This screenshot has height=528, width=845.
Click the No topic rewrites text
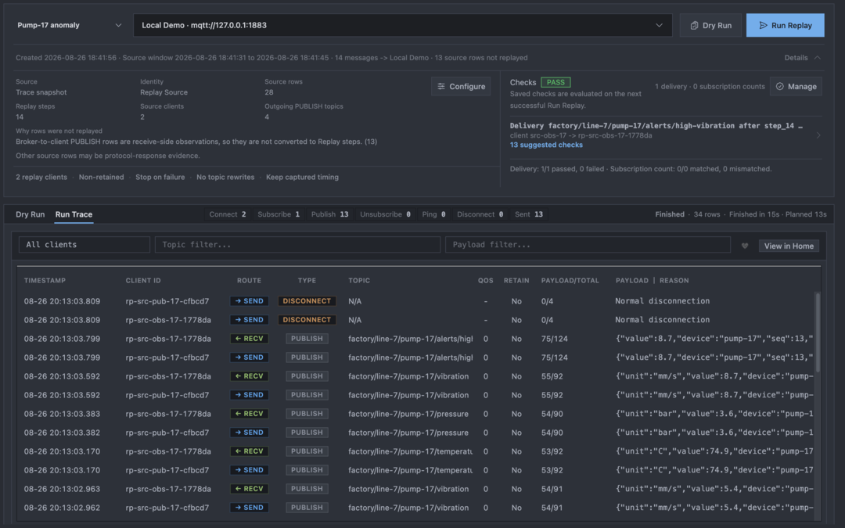pos(225,178)
